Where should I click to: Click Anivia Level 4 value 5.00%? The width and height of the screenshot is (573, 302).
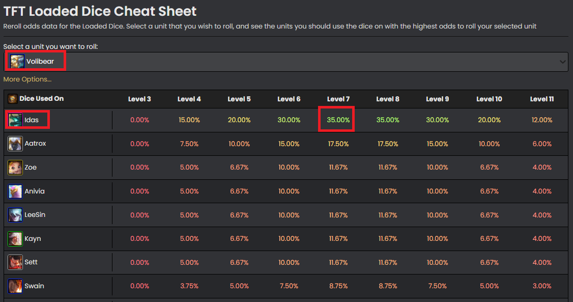(x=189, y=191)
